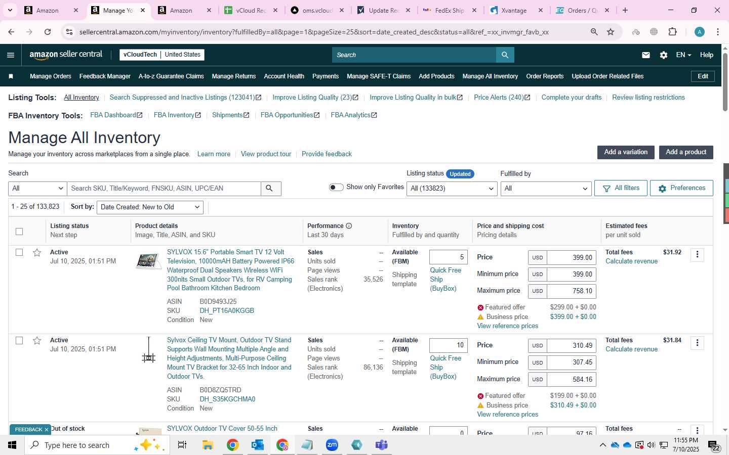Open the vCloudTech United States account switcher
This screenshot has width=729, height=455.
[162, 55]
